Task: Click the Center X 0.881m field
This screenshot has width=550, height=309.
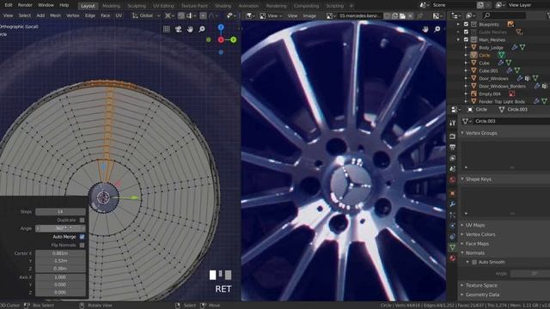Action: point(60,253)
